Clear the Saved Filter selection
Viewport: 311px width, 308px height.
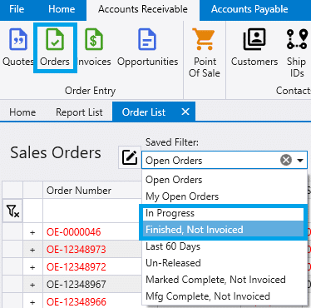[286, 160]
